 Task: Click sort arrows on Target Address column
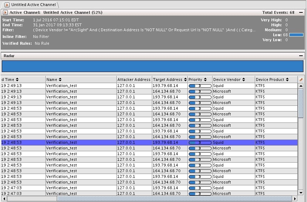(185, 80)
